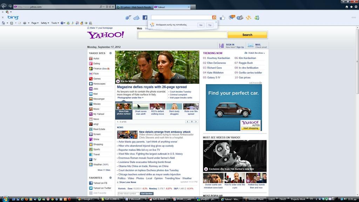Click the Bing bar search input field
The image size is (359, 202).
coord(182,18)
